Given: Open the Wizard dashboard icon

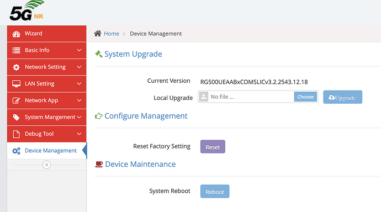Looking at the screenshot, I should (16, 34).
